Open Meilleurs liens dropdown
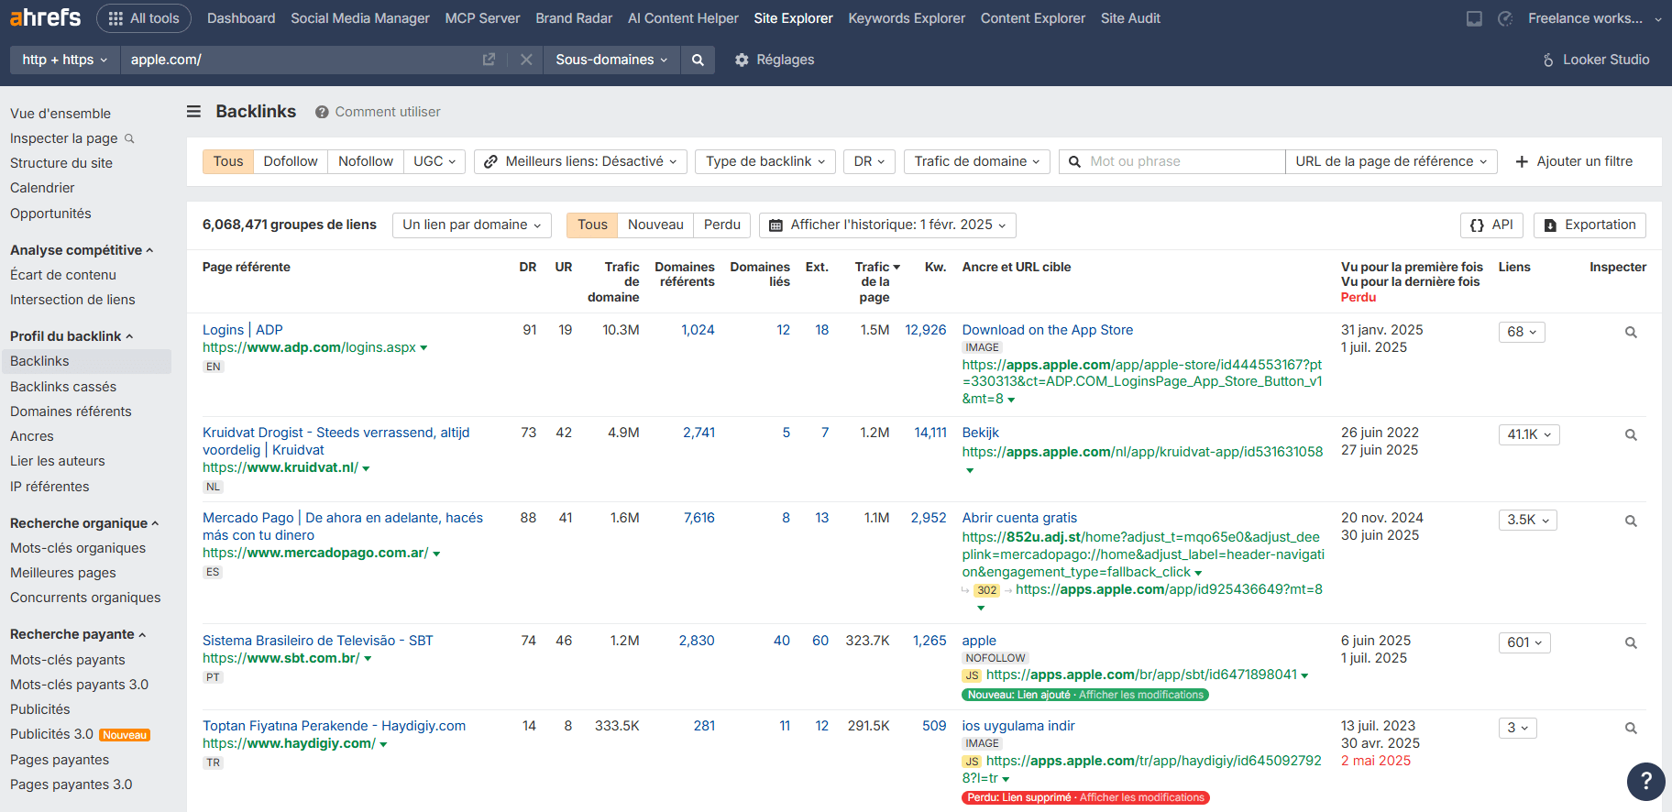Image resolution: width=1672 pixels, height=812 pixels. [x=580, y=161]
